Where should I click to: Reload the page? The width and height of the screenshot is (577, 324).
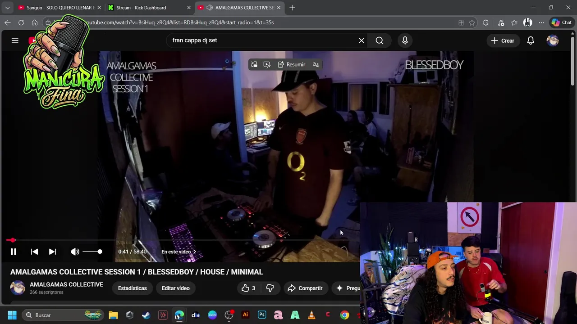click(21, 22)
